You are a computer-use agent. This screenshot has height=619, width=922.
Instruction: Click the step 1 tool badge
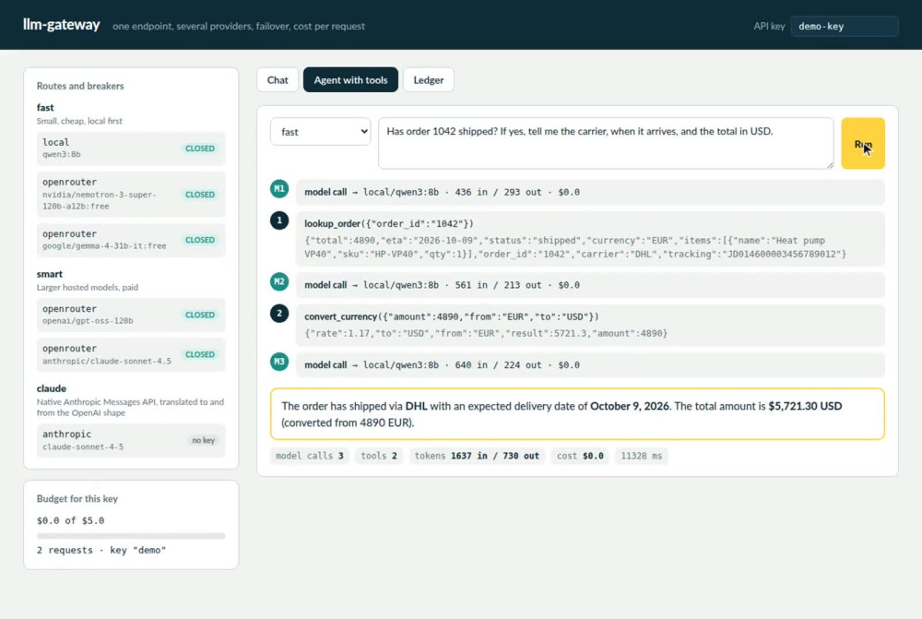(x=279, y=220)
